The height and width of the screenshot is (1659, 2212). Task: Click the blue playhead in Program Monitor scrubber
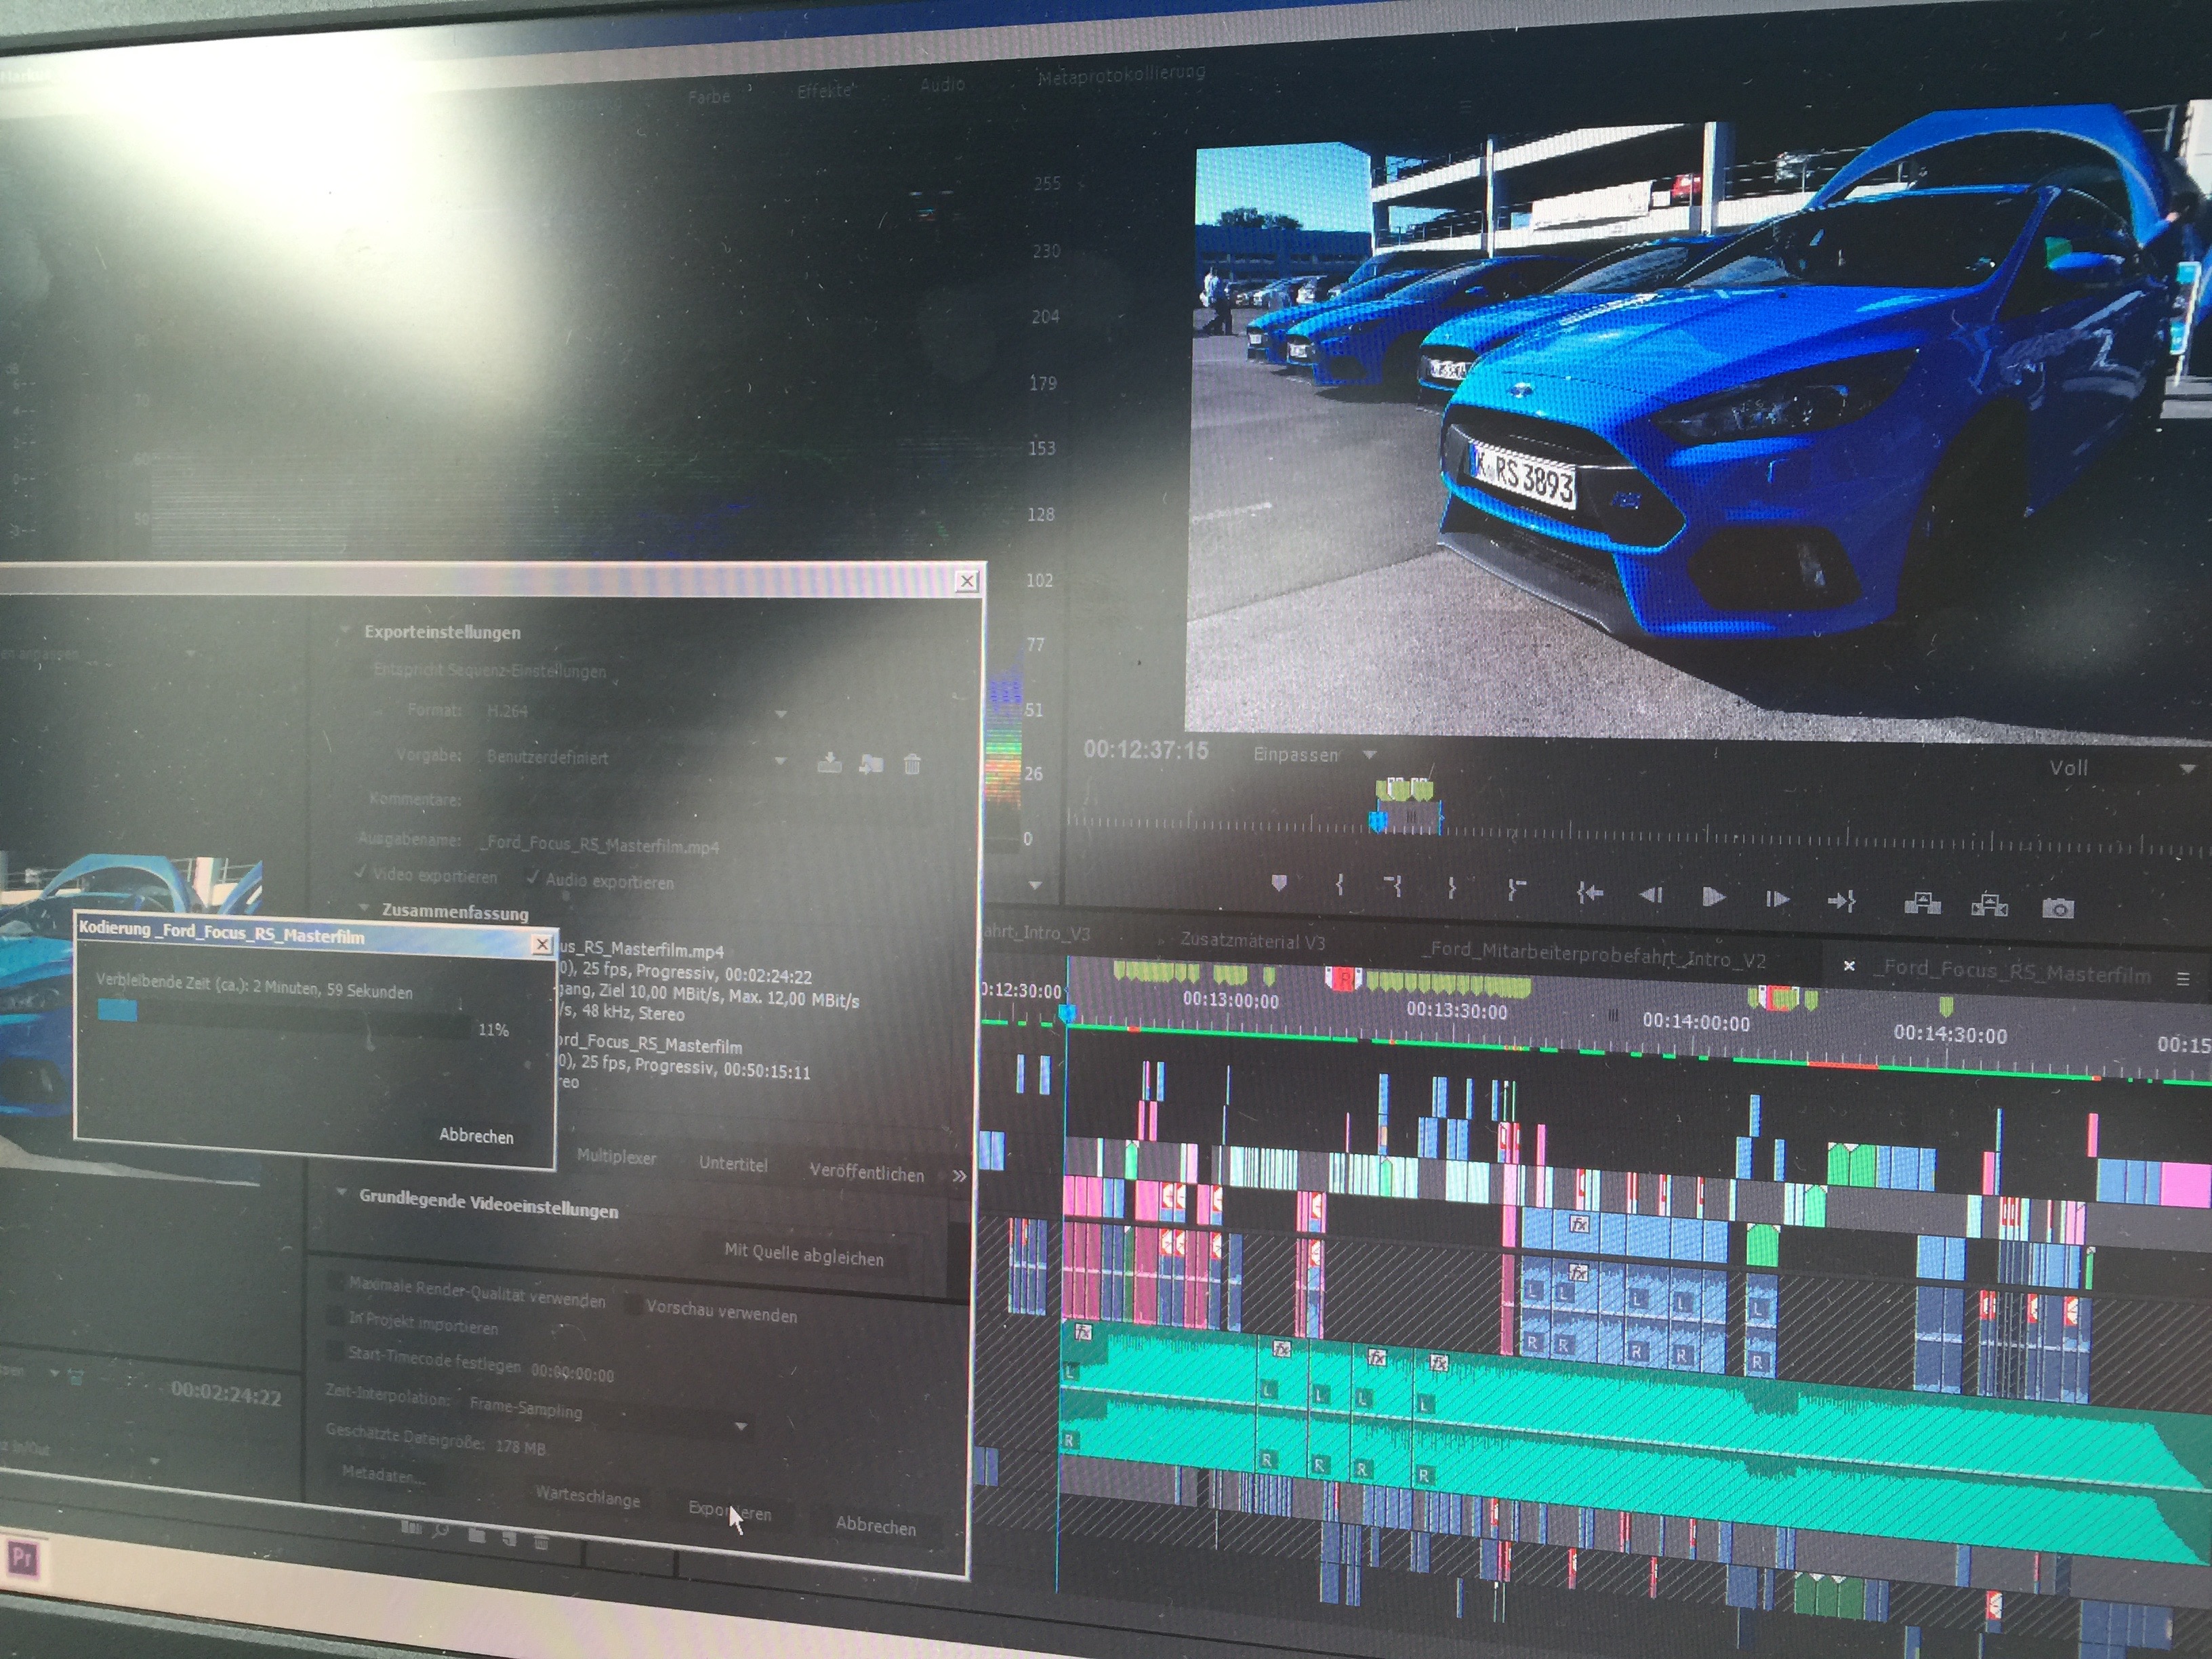coord(1377,820)
